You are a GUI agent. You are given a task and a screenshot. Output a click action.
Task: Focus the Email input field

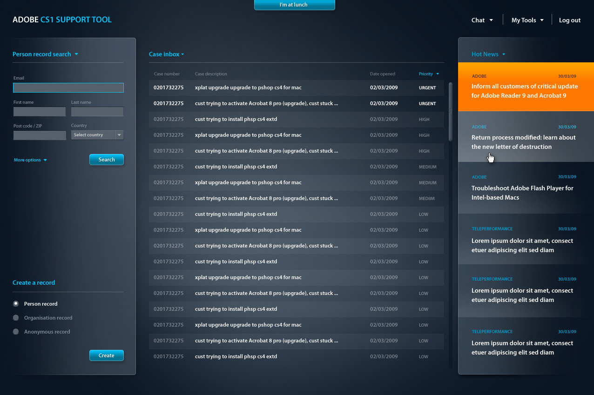tap(68, 87)
